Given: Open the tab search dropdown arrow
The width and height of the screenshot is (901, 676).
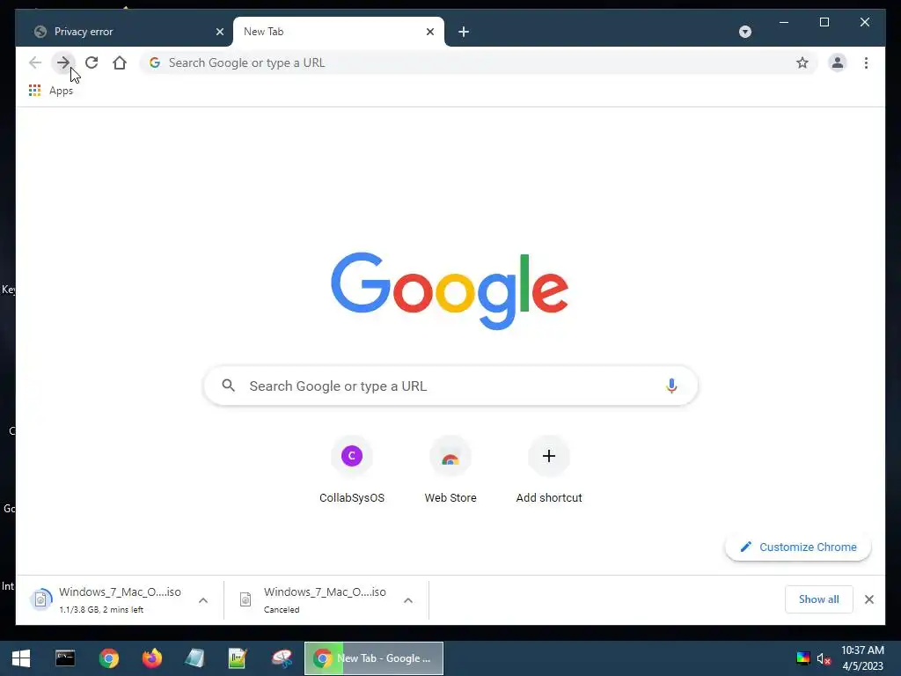Looking at the screenshot, I should pos(745,32).
